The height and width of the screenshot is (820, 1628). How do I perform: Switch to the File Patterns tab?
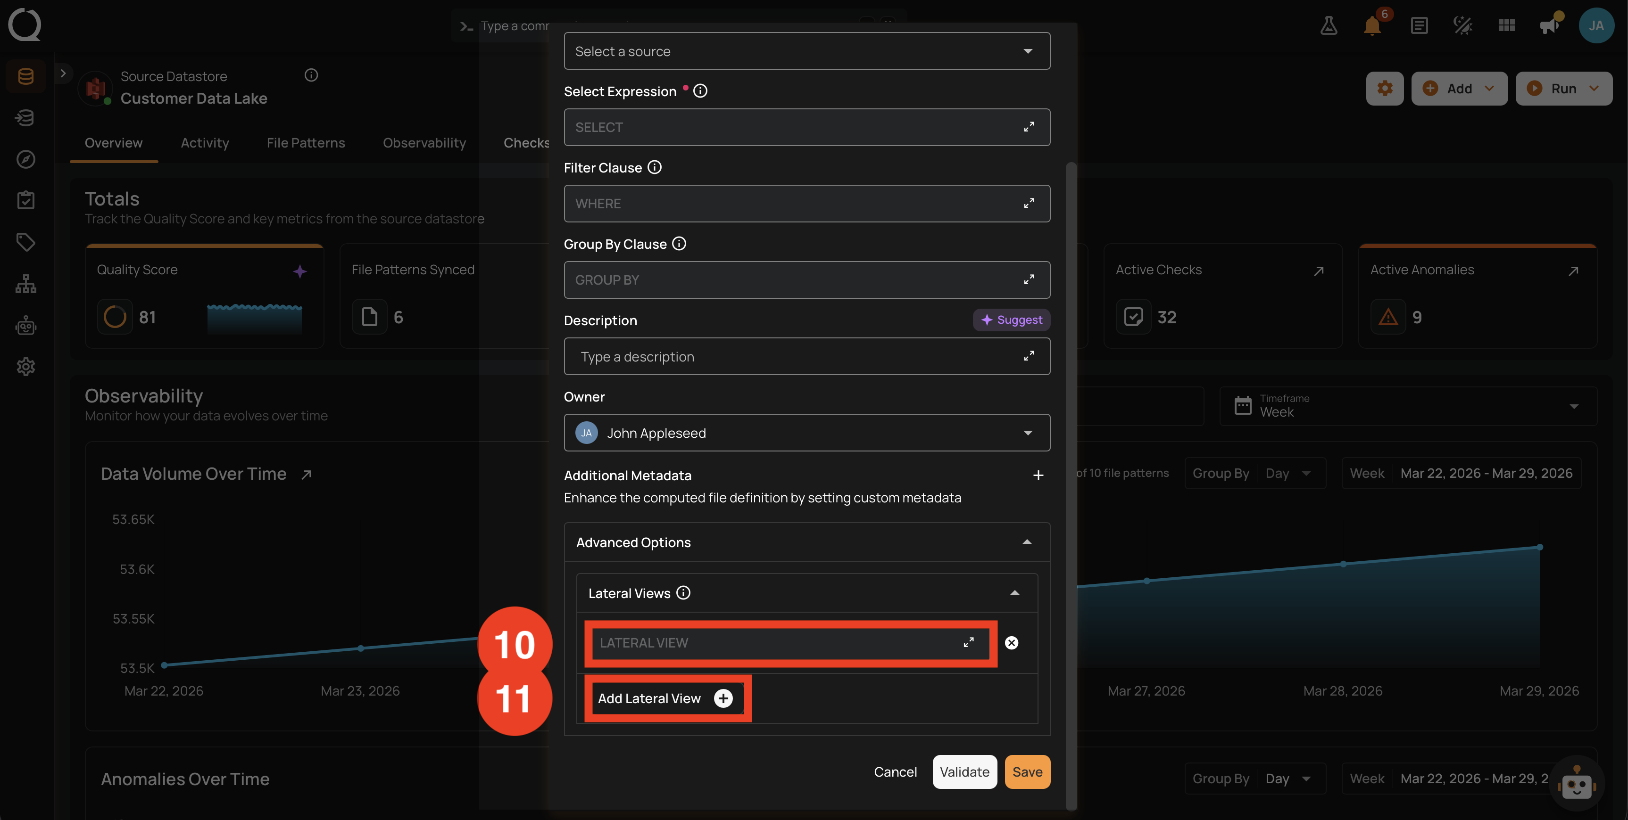coord(306,143)
